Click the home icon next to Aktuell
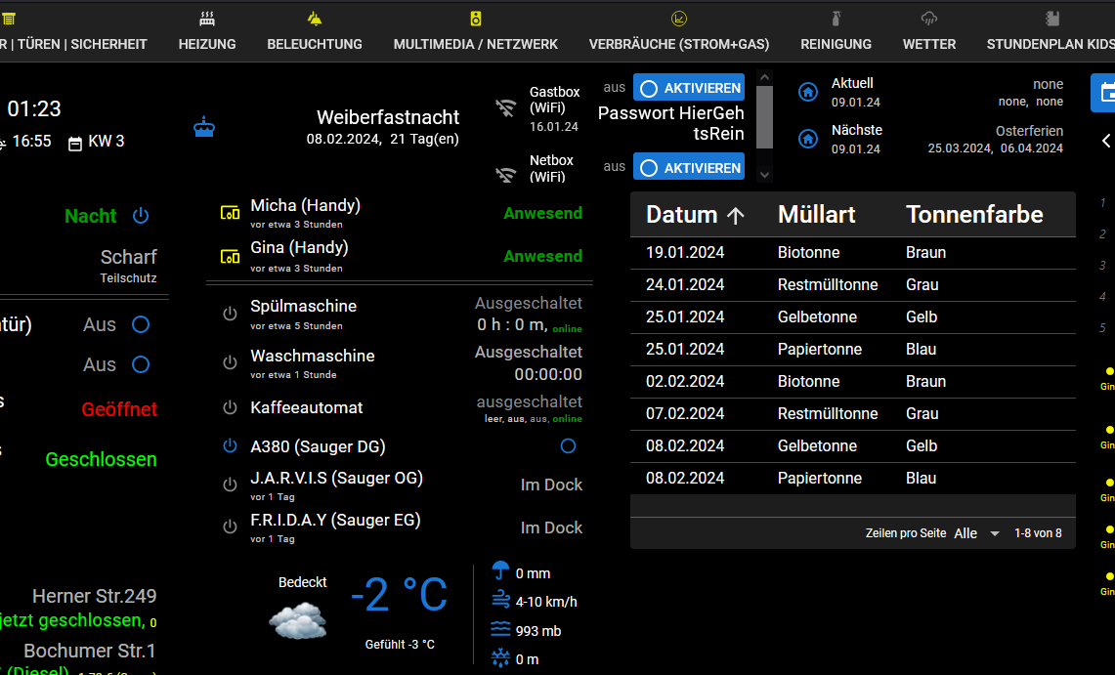1115x675 pixels. (808, 92)
